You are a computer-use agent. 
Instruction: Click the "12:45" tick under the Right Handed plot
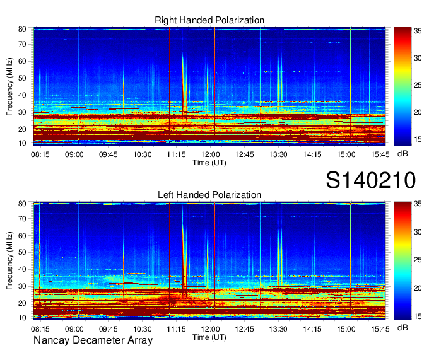coord(244,154)
